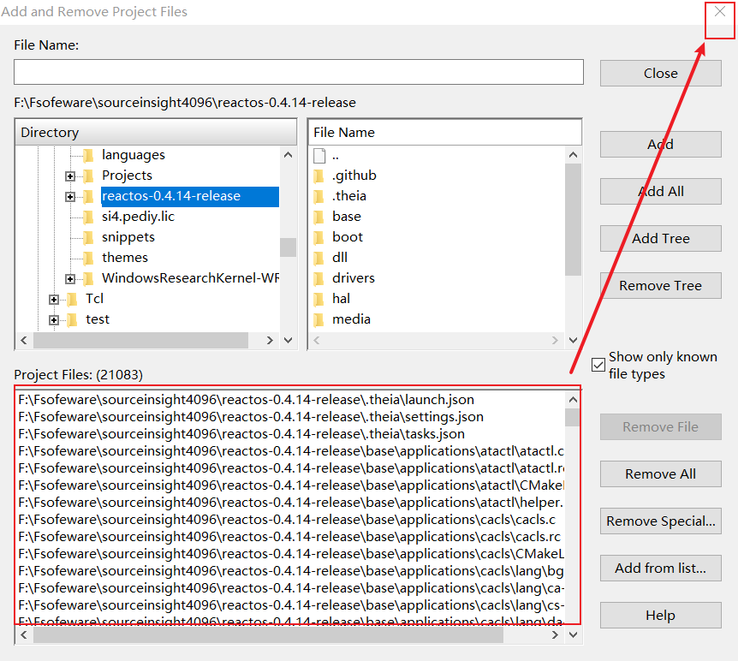This screenshot has width=738, height=661.
Task: Open the Remove Special dialog
Action: (x=660, y=521)
